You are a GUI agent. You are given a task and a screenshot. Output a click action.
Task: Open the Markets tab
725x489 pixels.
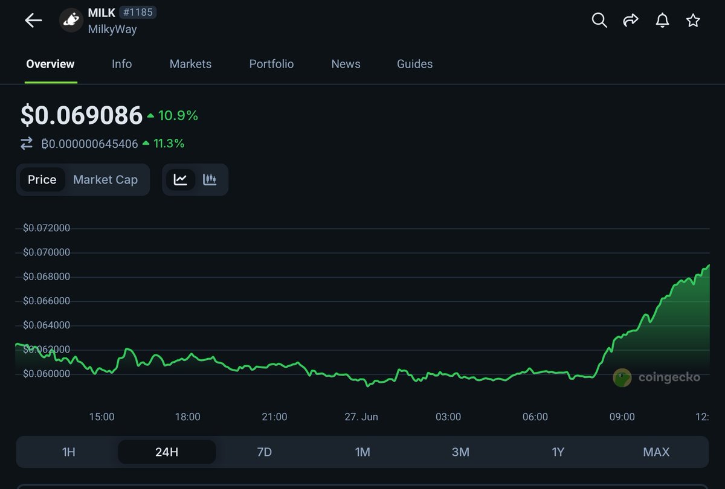pyautogui.click(x=190, y=64)
